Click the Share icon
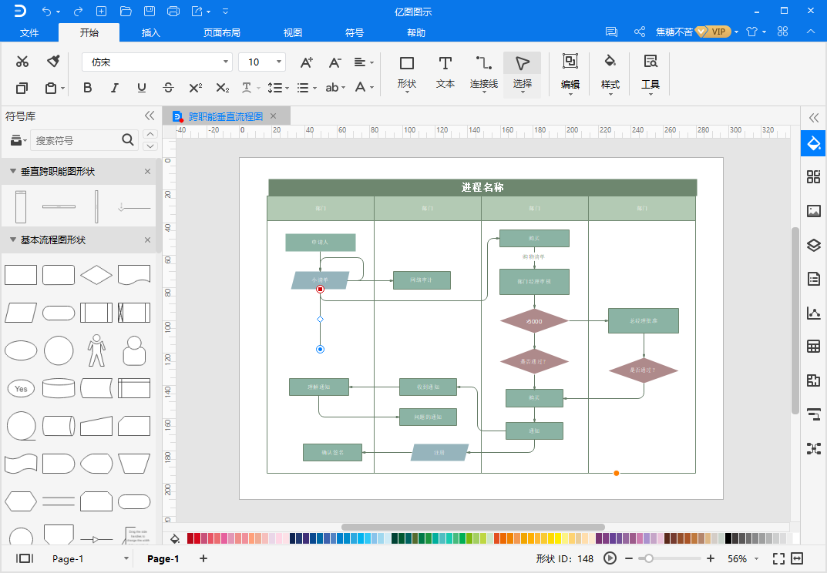 639,32
